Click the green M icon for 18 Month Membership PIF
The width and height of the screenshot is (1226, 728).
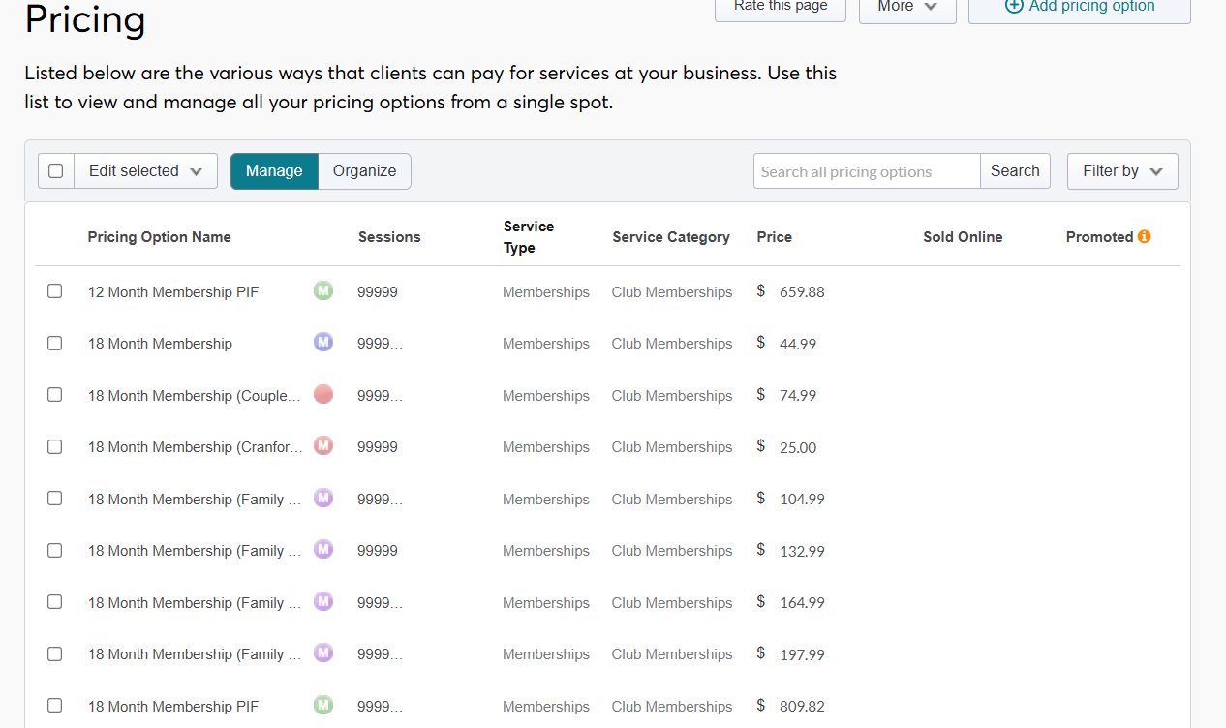[x=323, y=705]
